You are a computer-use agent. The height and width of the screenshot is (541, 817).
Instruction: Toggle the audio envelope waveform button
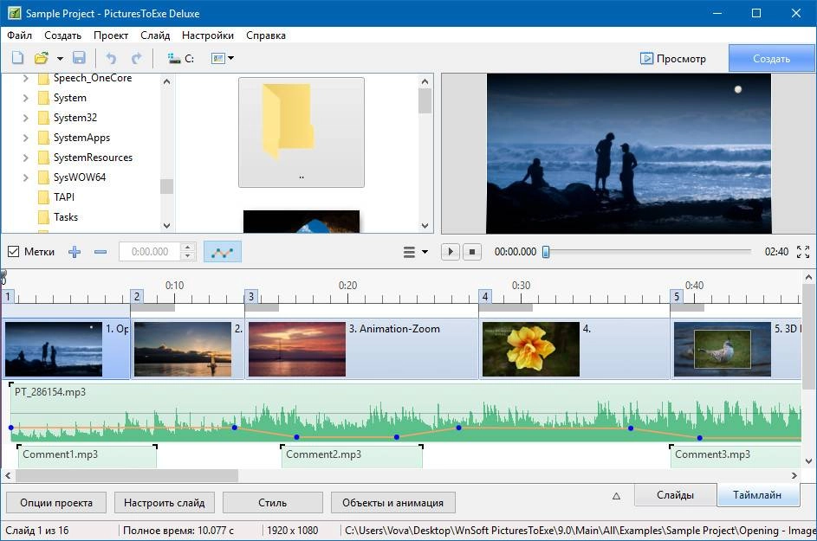coord(223,252)
